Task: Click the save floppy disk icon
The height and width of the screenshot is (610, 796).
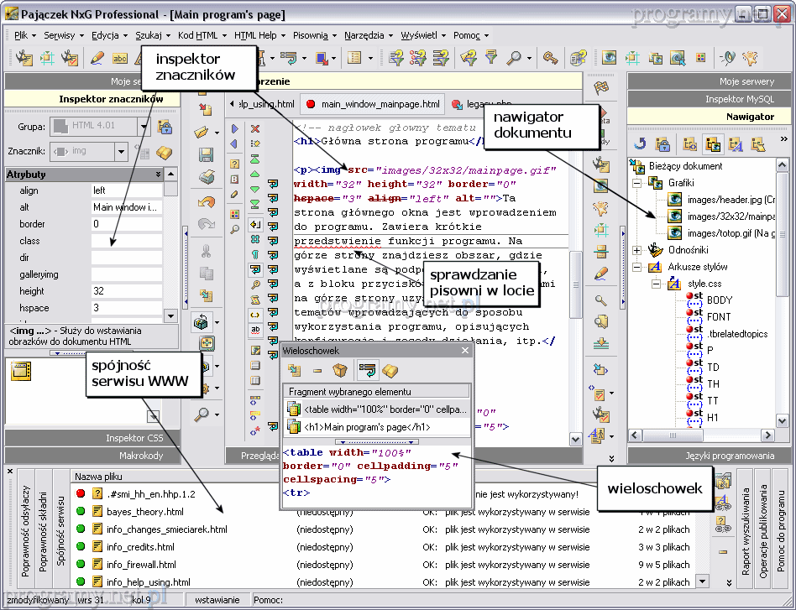Action: (206, 155)
